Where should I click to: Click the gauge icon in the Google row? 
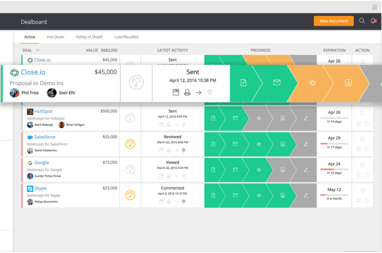tap(130, 170)
